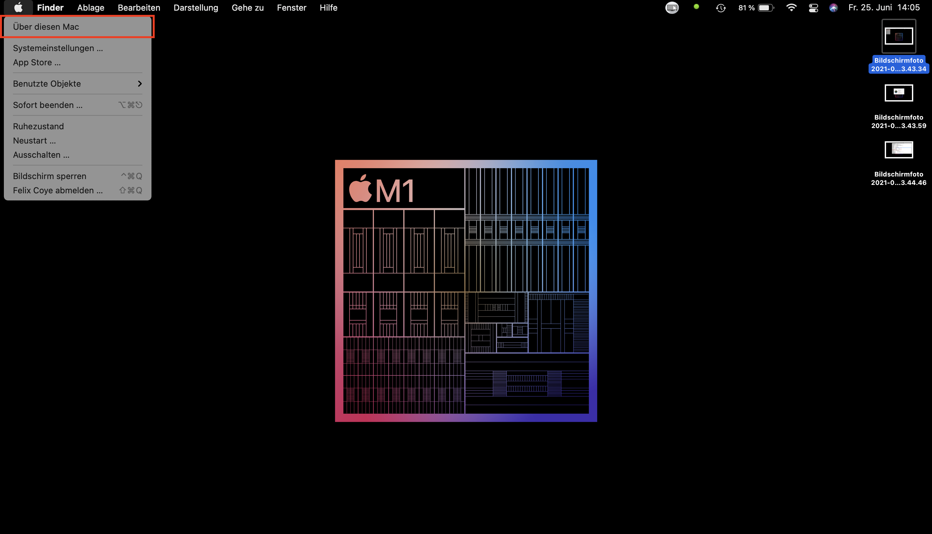Select Bildschirm sperren option

point(50,176)
